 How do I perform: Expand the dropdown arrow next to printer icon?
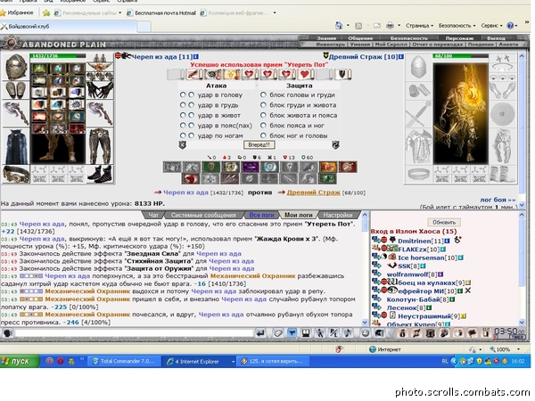[399, 25]
